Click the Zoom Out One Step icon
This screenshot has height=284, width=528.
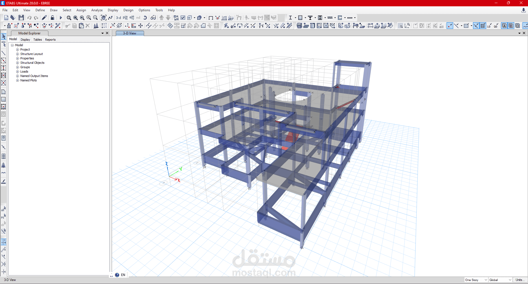click(95, 18)
